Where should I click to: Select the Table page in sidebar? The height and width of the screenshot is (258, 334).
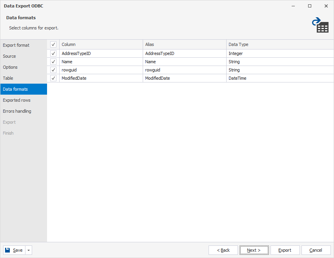pos(24,78)
